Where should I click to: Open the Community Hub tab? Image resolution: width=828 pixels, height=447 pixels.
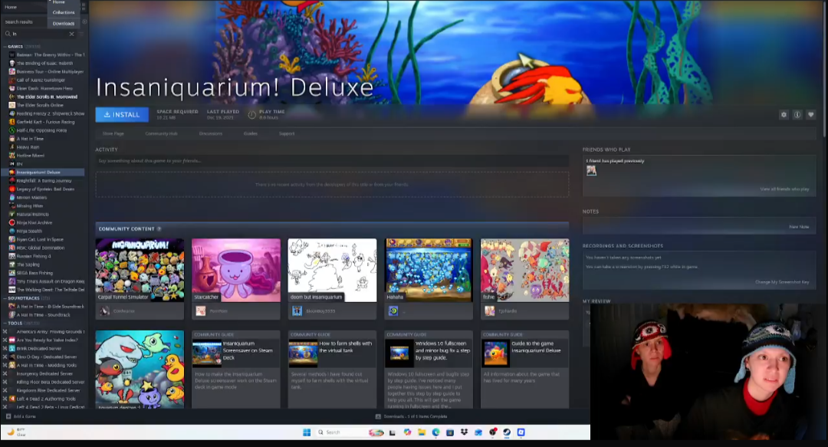pos(161,133)
